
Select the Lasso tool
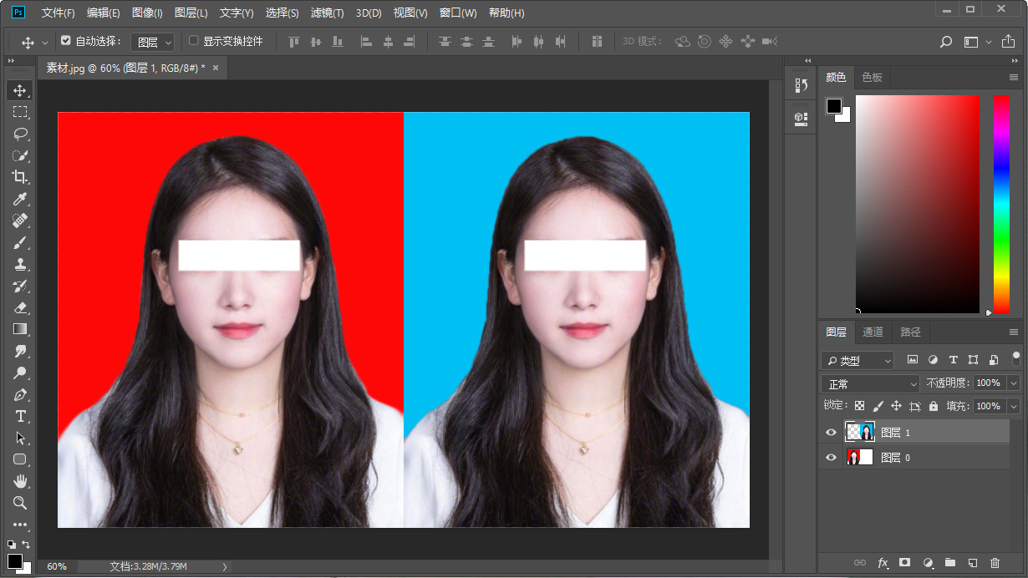pyautogui.click(x=20, y=134)
